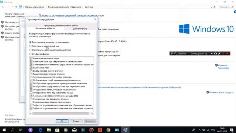
Task: Enable Сохранение вида эскизов панели задач
Action: tap(31, 102)
